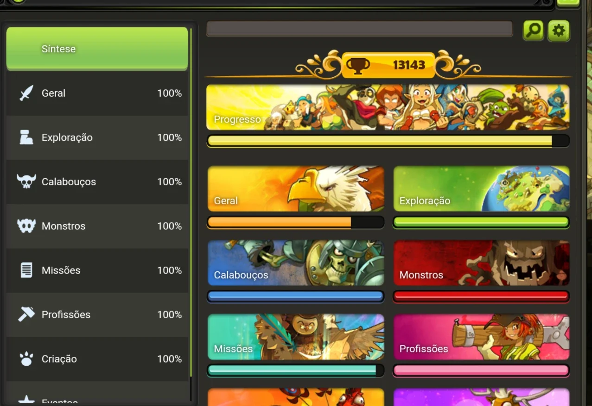Image resolution: width=592 pixels, height=406 pixels.
Task: Open the gear settings button
Action: point(559,31)
